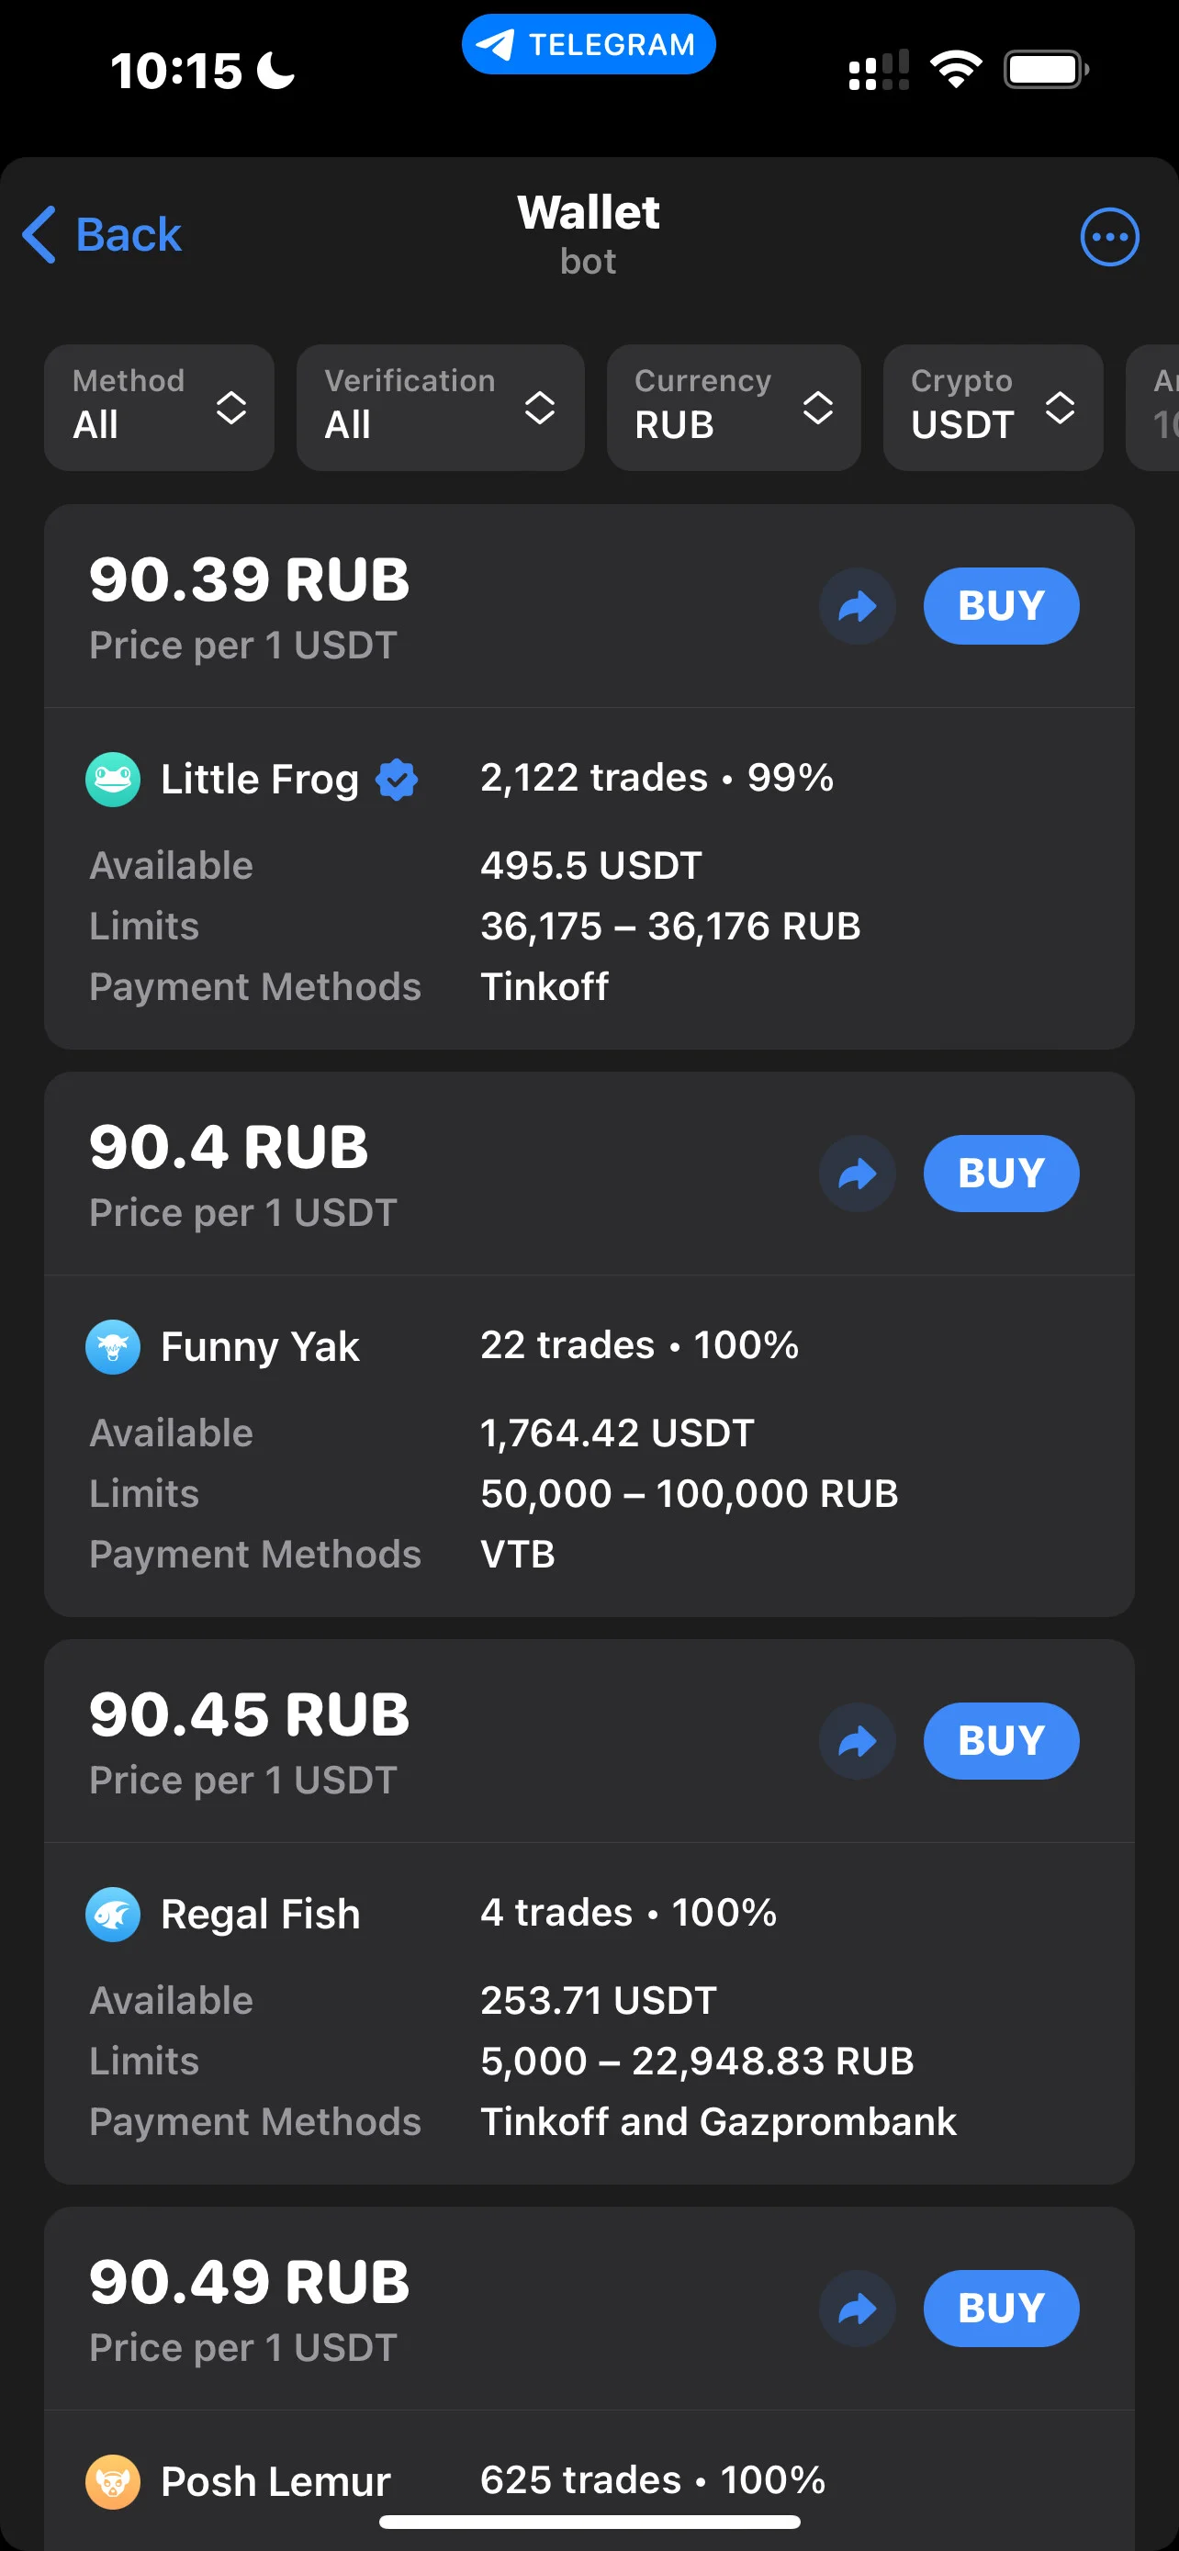Image resolution: width=1179 pixels, height=2551 pixels.
Task: Open the three-dots more options menu
Action: point(1108,237)
